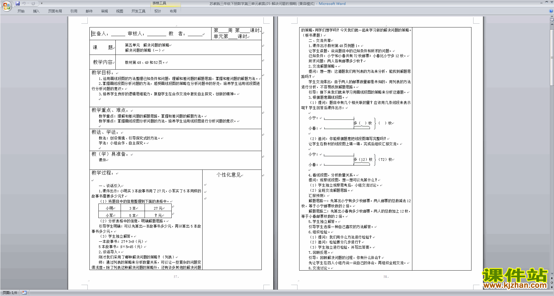Click page number 57 in footer
Screen dimensions: 554x296
click(x=176, y=277)
